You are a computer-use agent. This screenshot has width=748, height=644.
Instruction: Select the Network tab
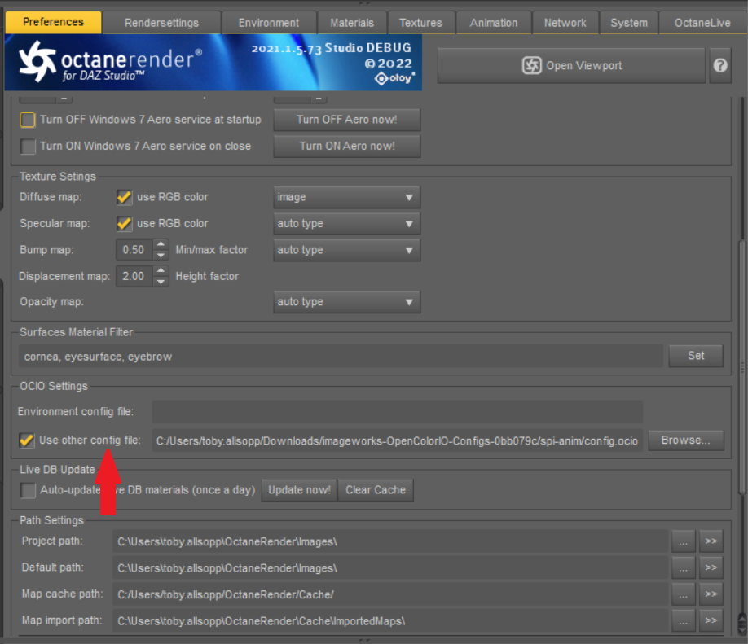click(x=565, y=23)
